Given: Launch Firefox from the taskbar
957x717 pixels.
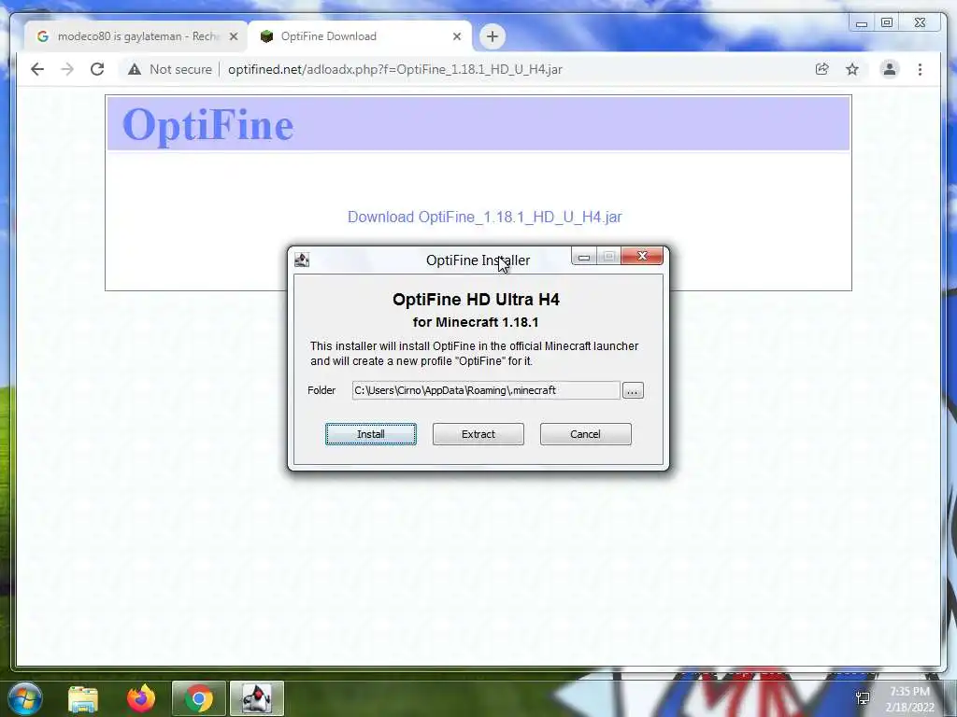Looking at the screenshot, I should coord(141,698).
